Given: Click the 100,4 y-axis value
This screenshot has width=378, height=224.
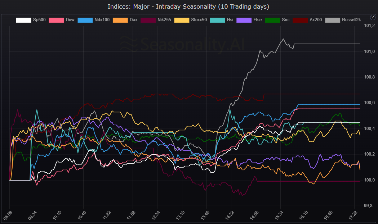Looking at the screenshot, I should [x=369, y=128].
